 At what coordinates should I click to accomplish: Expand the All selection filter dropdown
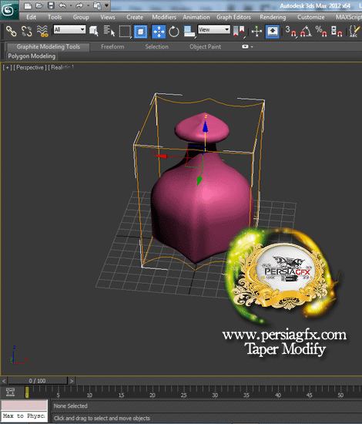[69, 29]
